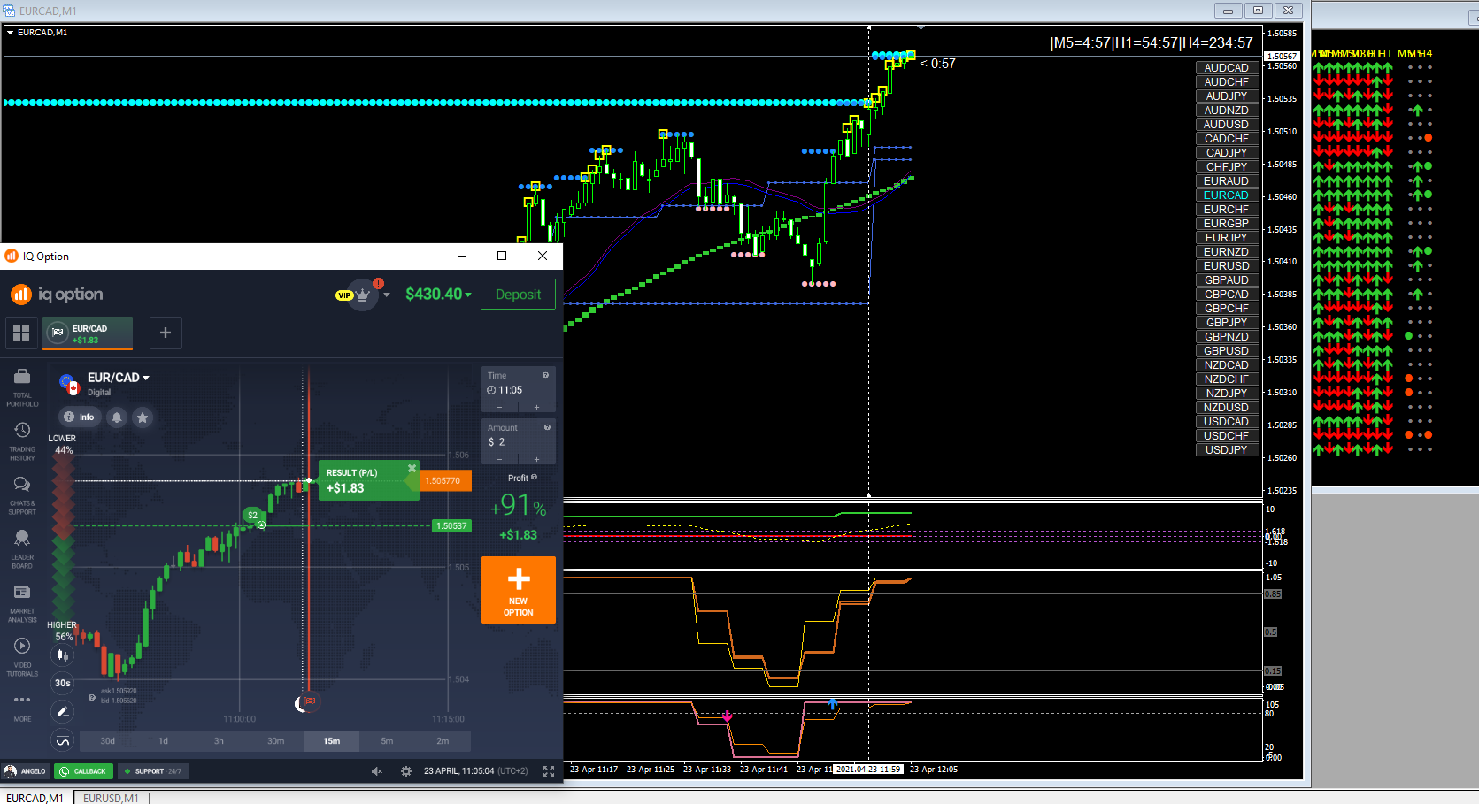The height and width of the screenshot is (804, 1479).
Task: Close the Result P/L popup
Action: (412, 468)
